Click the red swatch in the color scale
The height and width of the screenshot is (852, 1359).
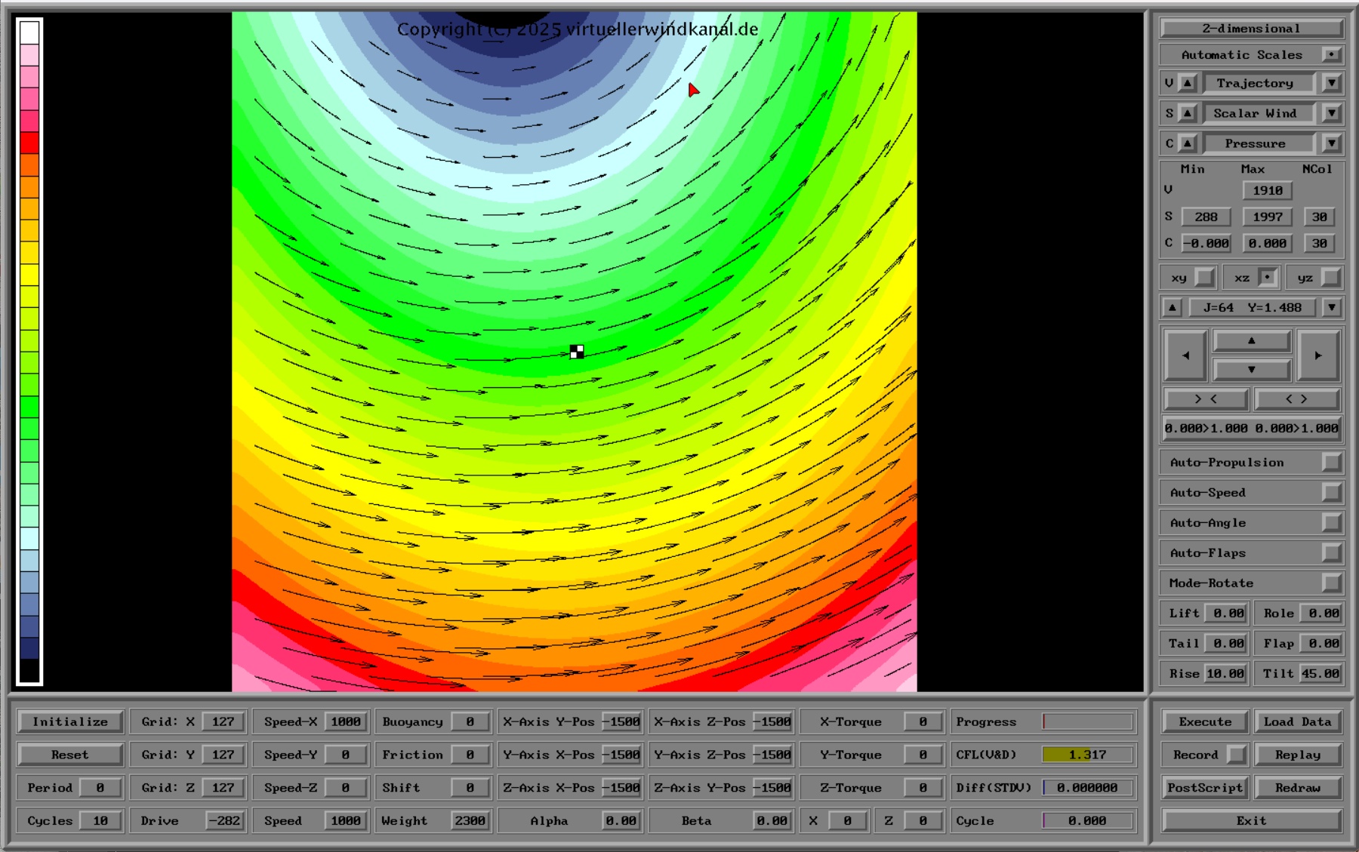coord(29,142)
